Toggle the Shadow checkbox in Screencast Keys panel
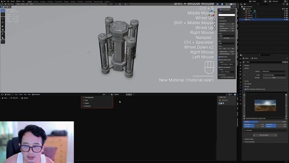Screen dimensions: 289x163 pos(219,18)
